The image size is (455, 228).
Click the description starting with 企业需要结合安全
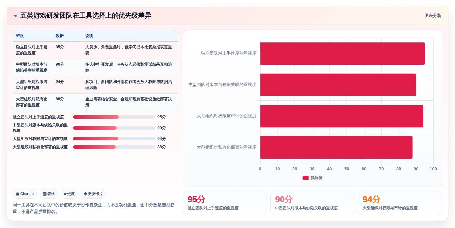pos(129,102)
